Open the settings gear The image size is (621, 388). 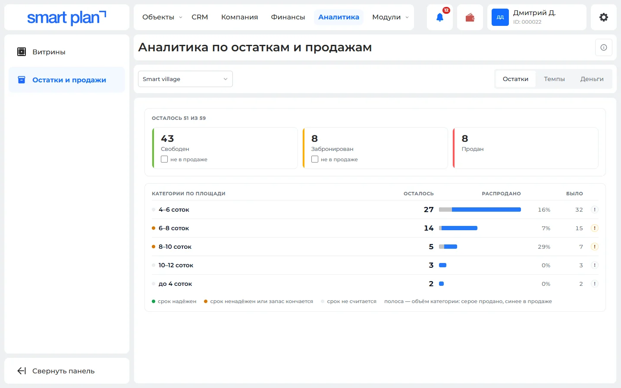point(604,17)
